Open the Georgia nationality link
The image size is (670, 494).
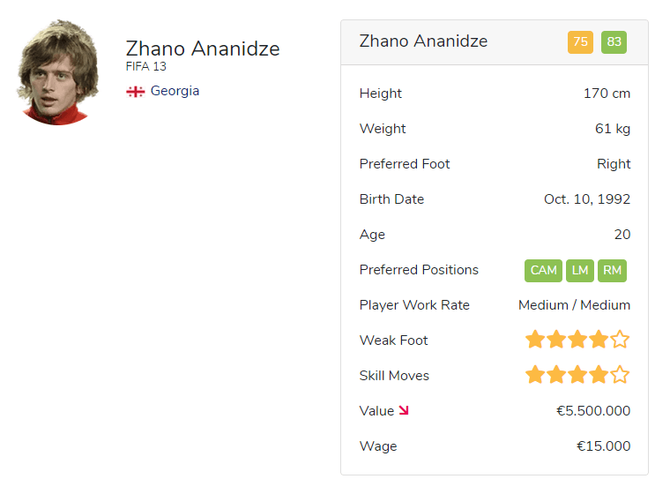175,91
